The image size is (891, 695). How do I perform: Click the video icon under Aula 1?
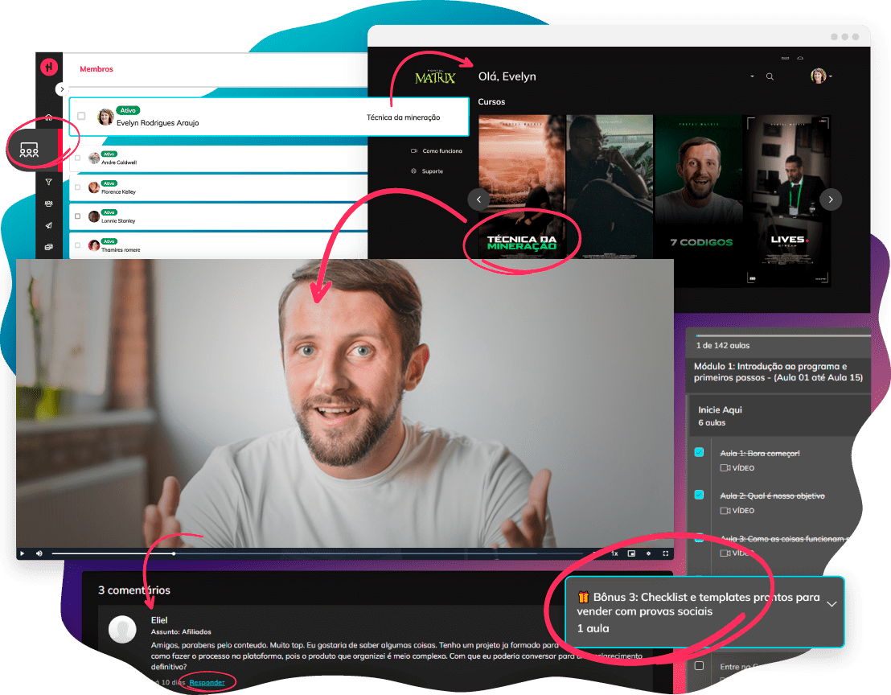pyautogui.click(x=725, y=467)
